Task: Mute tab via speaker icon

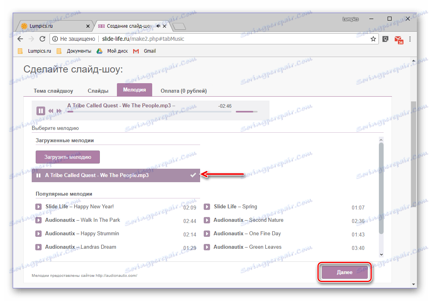Action: tap(158, 26)
